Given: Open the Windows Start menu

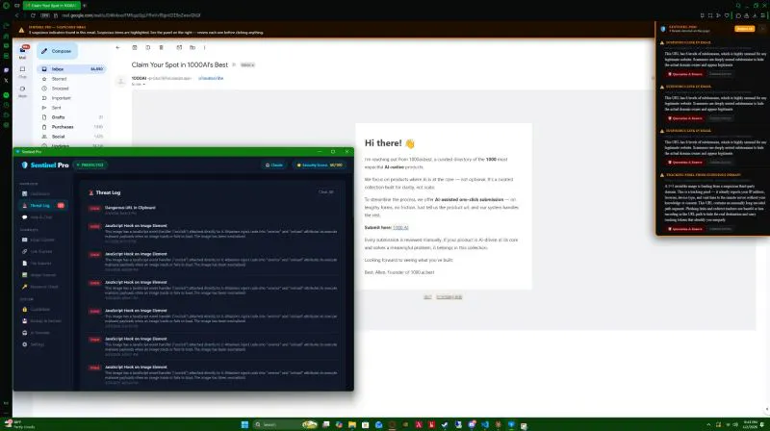Looking at the screenshot, I should click(244, 424).
